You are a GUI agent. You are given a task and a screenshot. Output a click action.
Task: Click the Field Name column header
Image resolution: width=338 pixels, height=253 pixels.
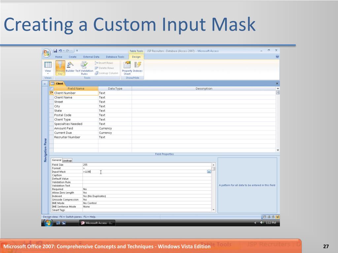tap(76, 88)
